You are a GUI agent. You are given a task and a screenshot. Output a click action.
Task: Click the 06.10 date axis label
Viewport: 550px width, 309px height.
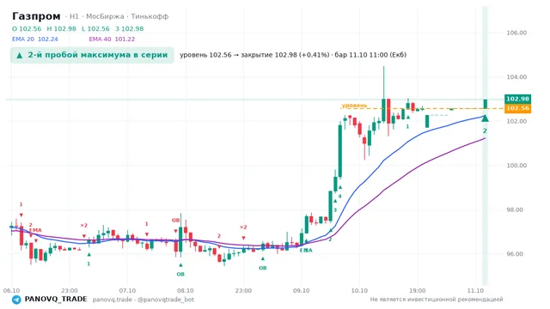11,290
